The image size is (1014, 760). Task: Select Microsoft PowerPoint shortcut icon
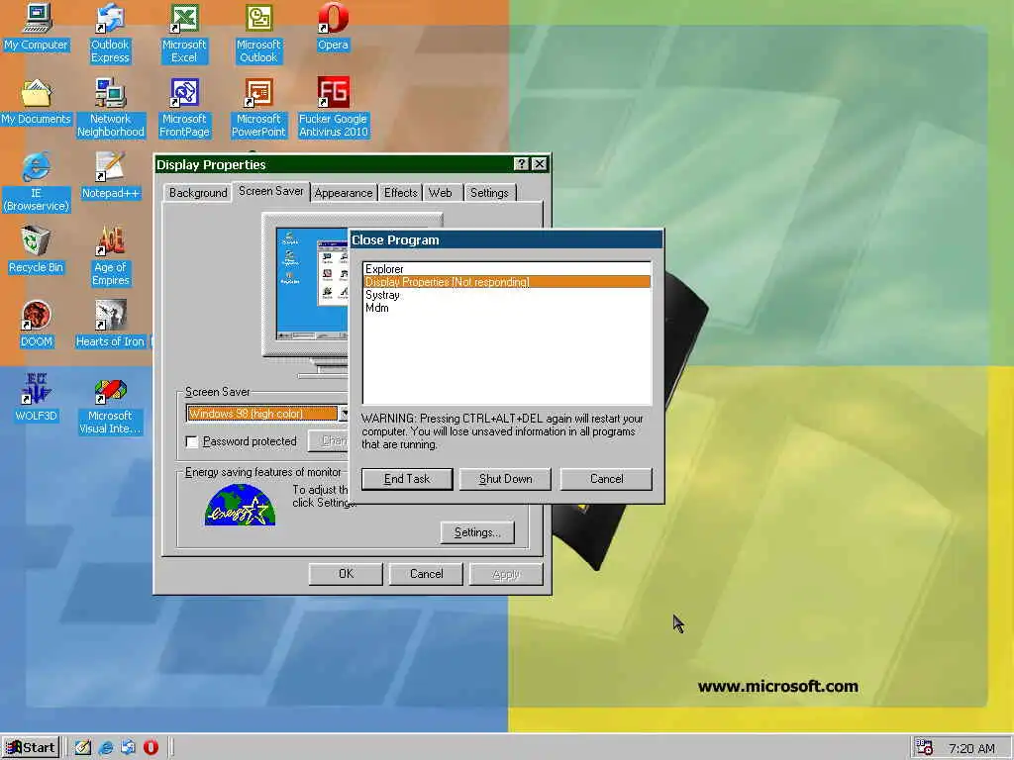click(x=258, y=107)
